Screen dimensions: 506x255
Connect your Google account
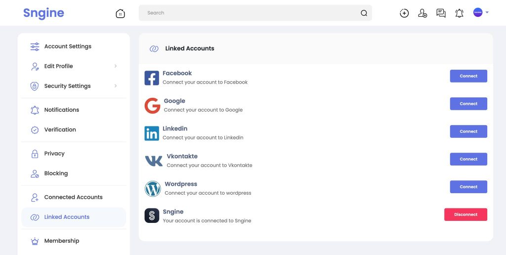[468, 104]
